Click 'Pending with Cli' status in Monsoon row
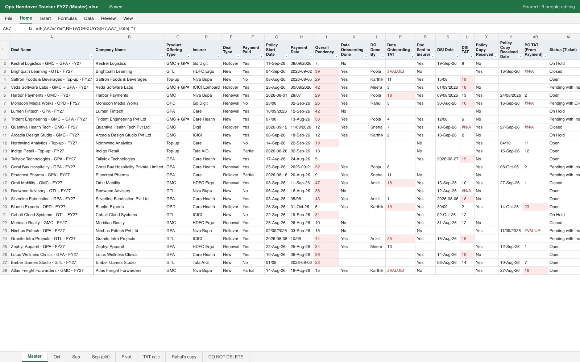 (564, 103)
